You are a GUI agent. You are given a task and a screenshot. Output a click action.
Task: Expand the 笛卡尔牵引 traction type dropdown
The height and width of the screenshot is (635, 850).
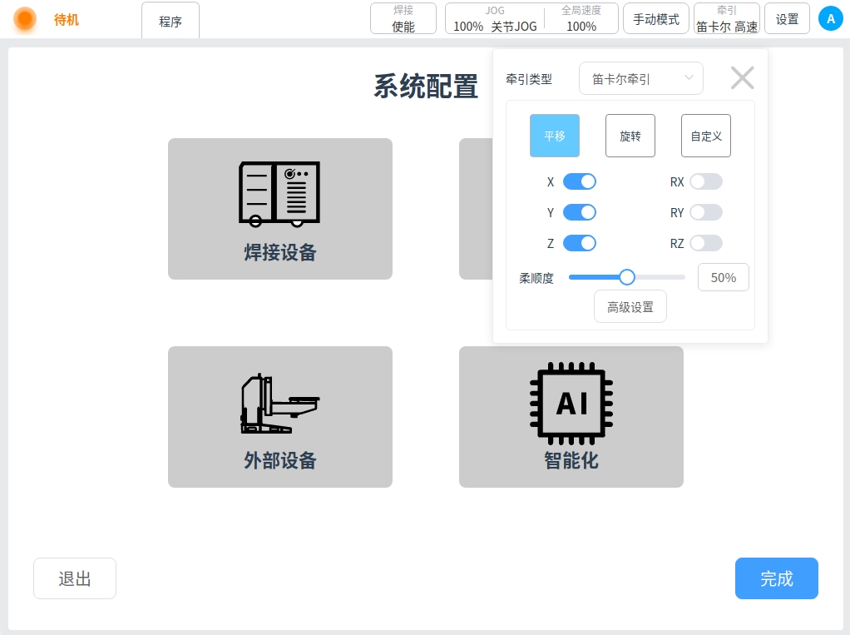pyautogui.click(x=641, y=78)
